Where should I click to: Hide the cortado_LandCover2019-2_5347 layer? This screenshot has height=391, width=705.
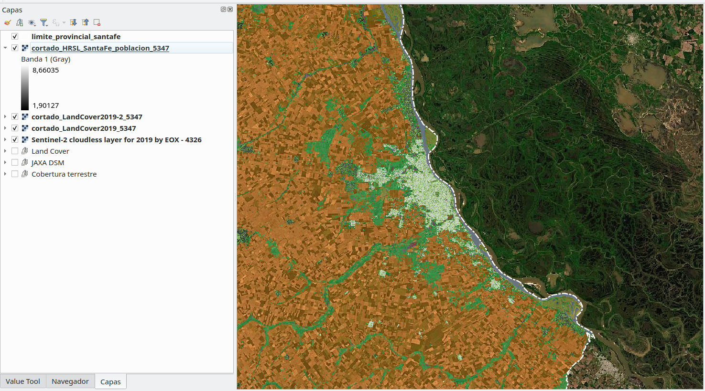[x=15, y=116]
